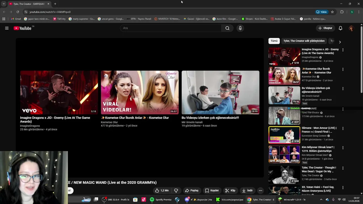The image size is (363, 204).
Task: Open OBS 32.0.4 from the taskbar
Action: (116, 199)
